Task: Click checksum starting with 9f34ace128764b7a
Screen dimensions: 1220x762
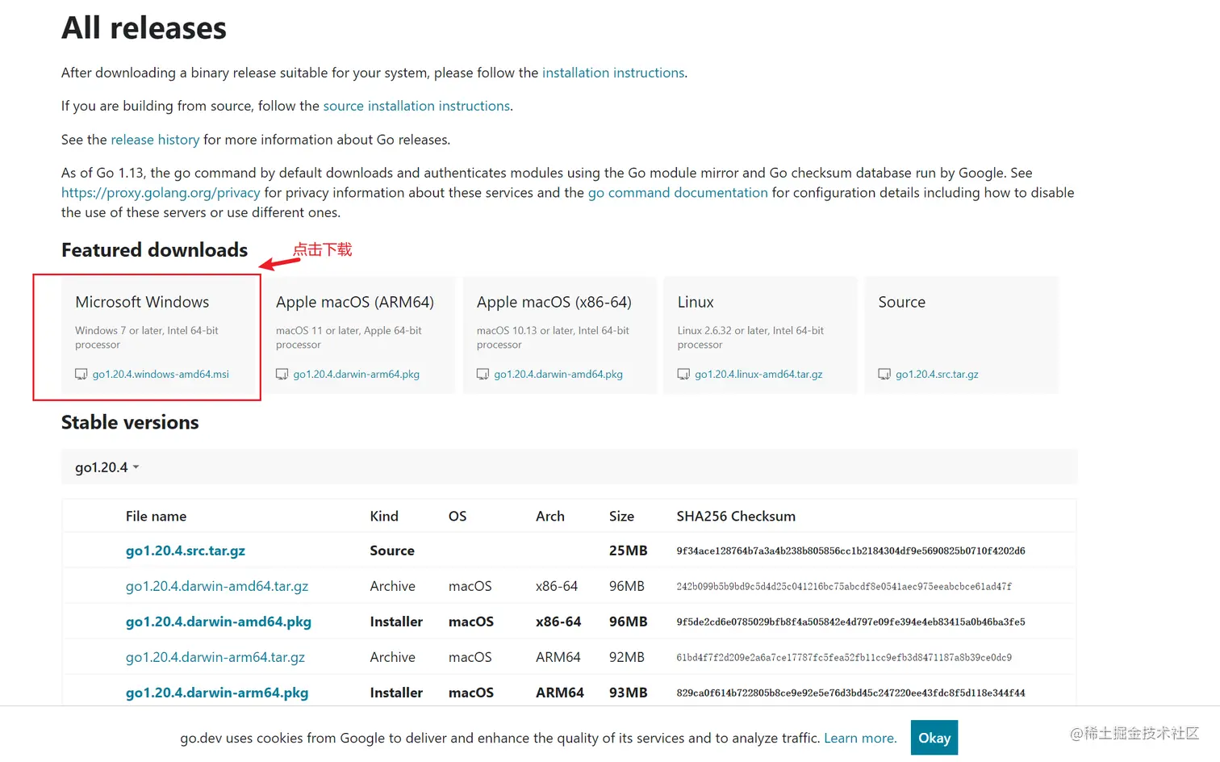Action: [x=851, y=551]
